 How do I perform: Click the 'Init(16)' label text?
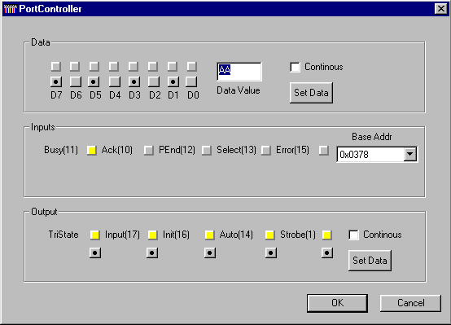tap(176, 235)
